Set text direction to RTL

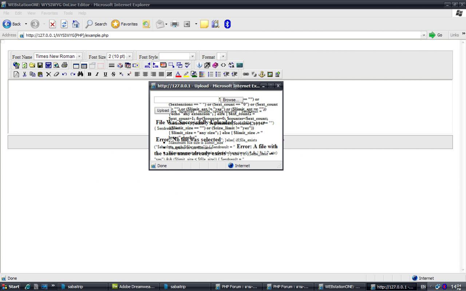click(147, 65)
